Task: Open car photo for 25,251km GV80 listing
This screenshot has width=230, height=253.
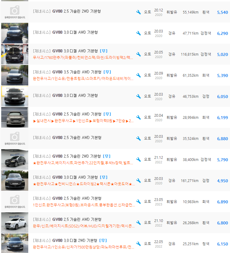Action: [15, 244]
